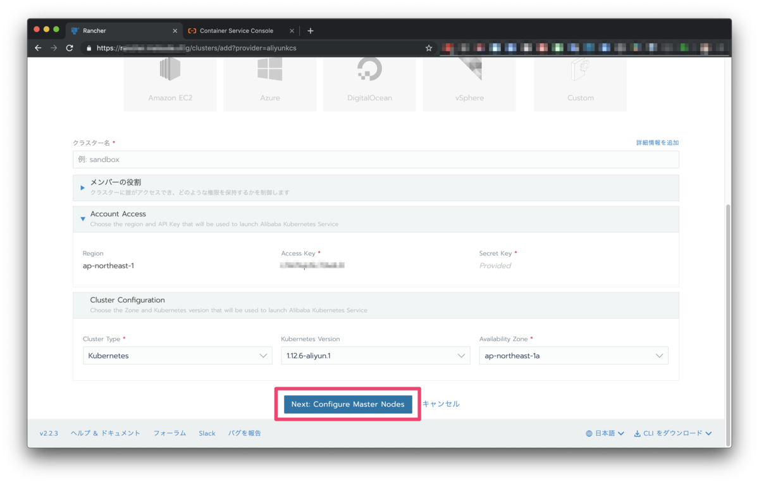Screen dimensions: 759x484
Task: Open a new browser tab with plus
Action: [310, 30]
